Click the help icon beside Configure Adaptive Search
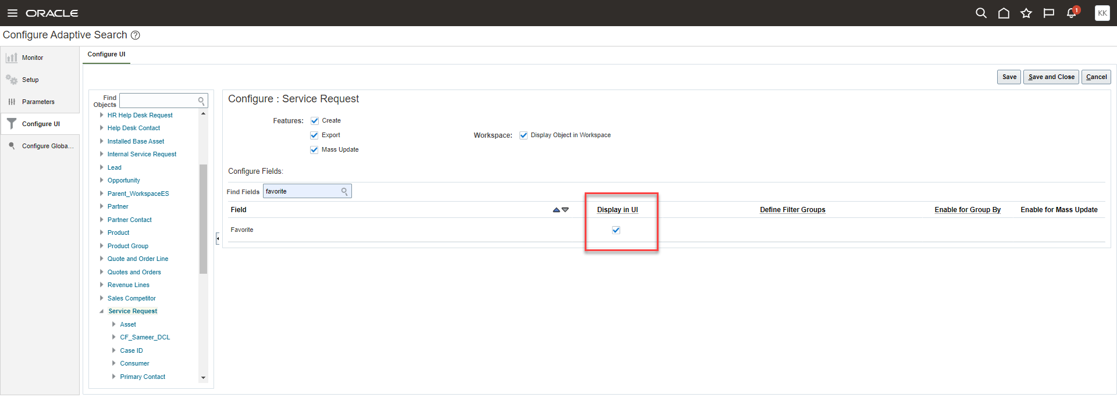This screenshot has height=408, width=1117. click(136, 35)
